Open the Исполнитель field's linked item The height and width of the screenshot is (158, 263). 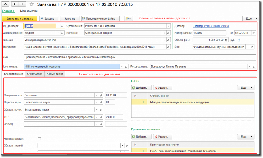pyautogui.click(x=126, y=67)
